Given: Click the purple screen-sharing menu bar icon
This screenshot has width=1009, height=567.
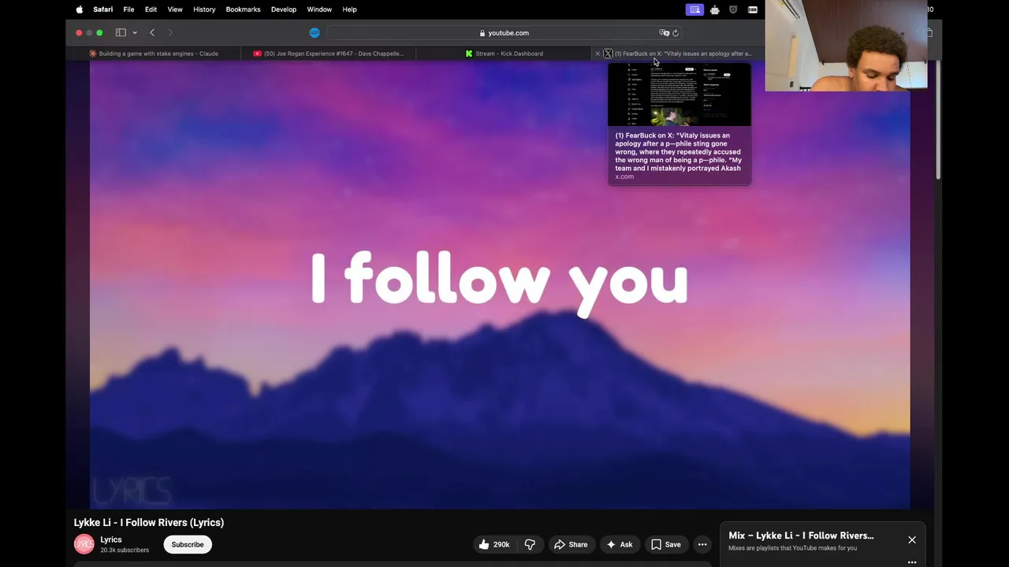Looking at the screenshot, I should (x=694, y=9).
